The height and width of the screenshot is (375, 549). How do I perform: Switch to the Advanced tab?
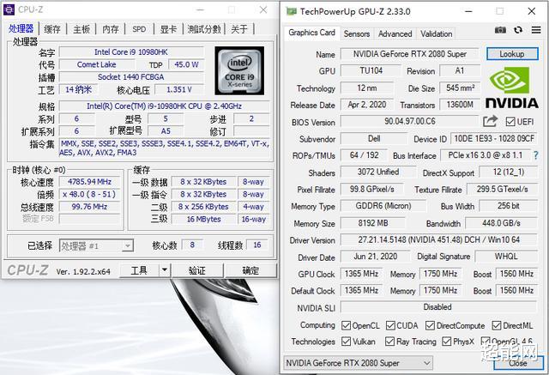395,34
